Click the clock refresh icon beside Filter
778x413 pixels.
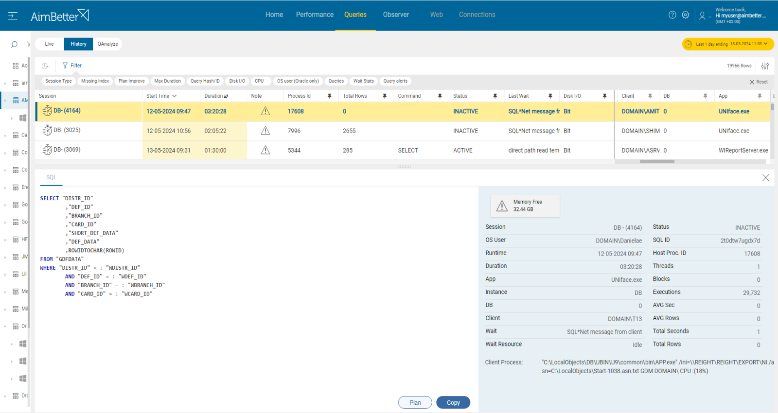click(x=45, y=66)
